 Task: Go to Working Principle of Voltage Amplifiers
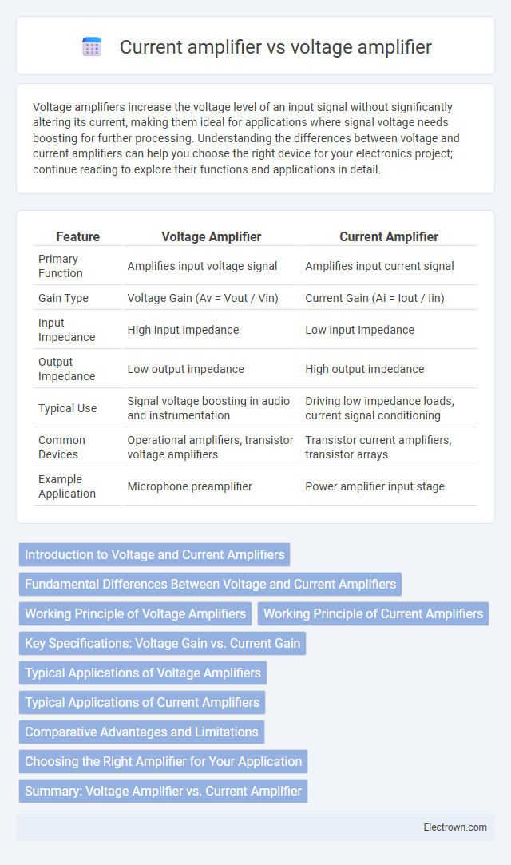(136, 613)
